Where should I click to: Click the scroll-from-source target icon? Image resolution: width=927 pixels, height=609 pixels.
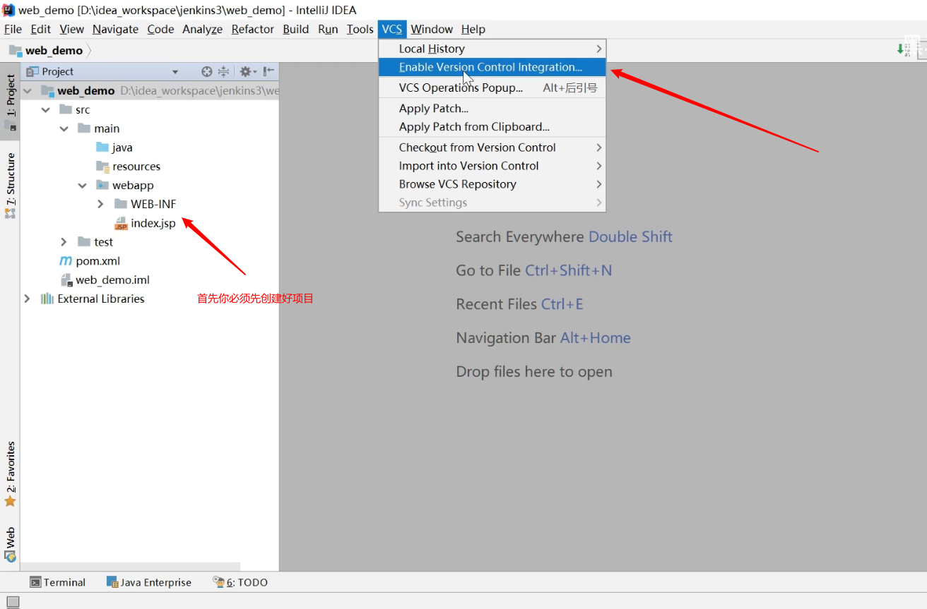point(206,71)
